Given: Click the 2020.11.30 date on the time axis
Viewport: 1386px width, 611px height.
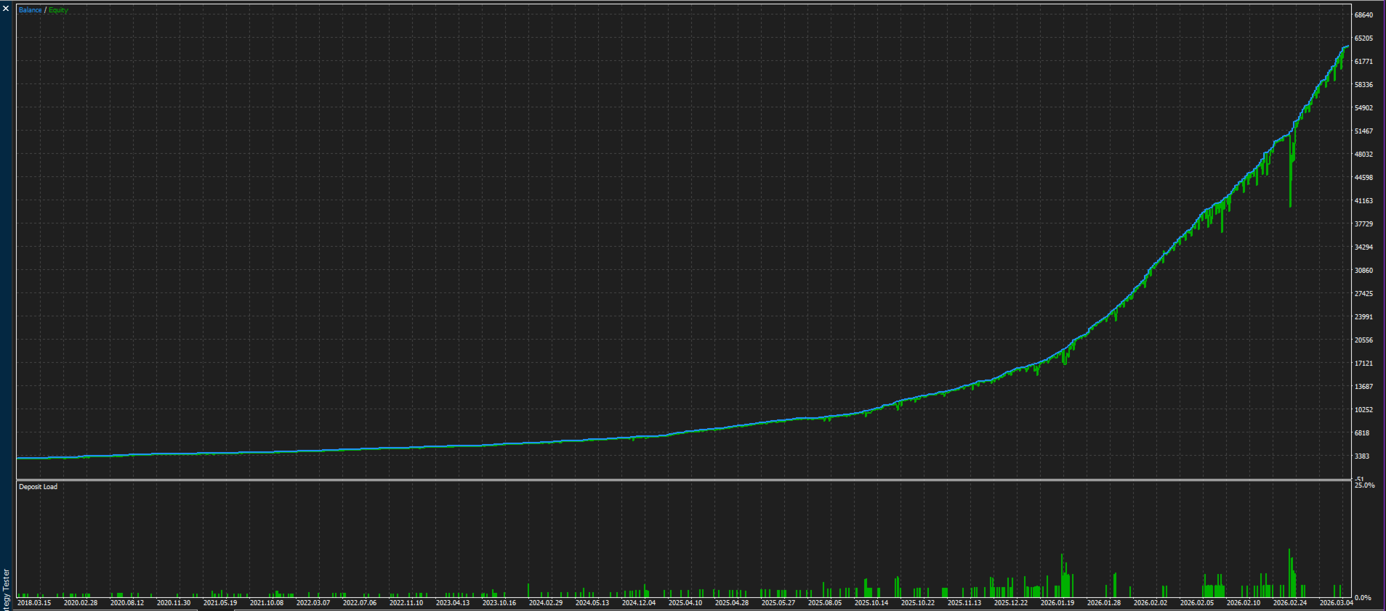Looking at the screenshot, I should (x=174, y=603).
